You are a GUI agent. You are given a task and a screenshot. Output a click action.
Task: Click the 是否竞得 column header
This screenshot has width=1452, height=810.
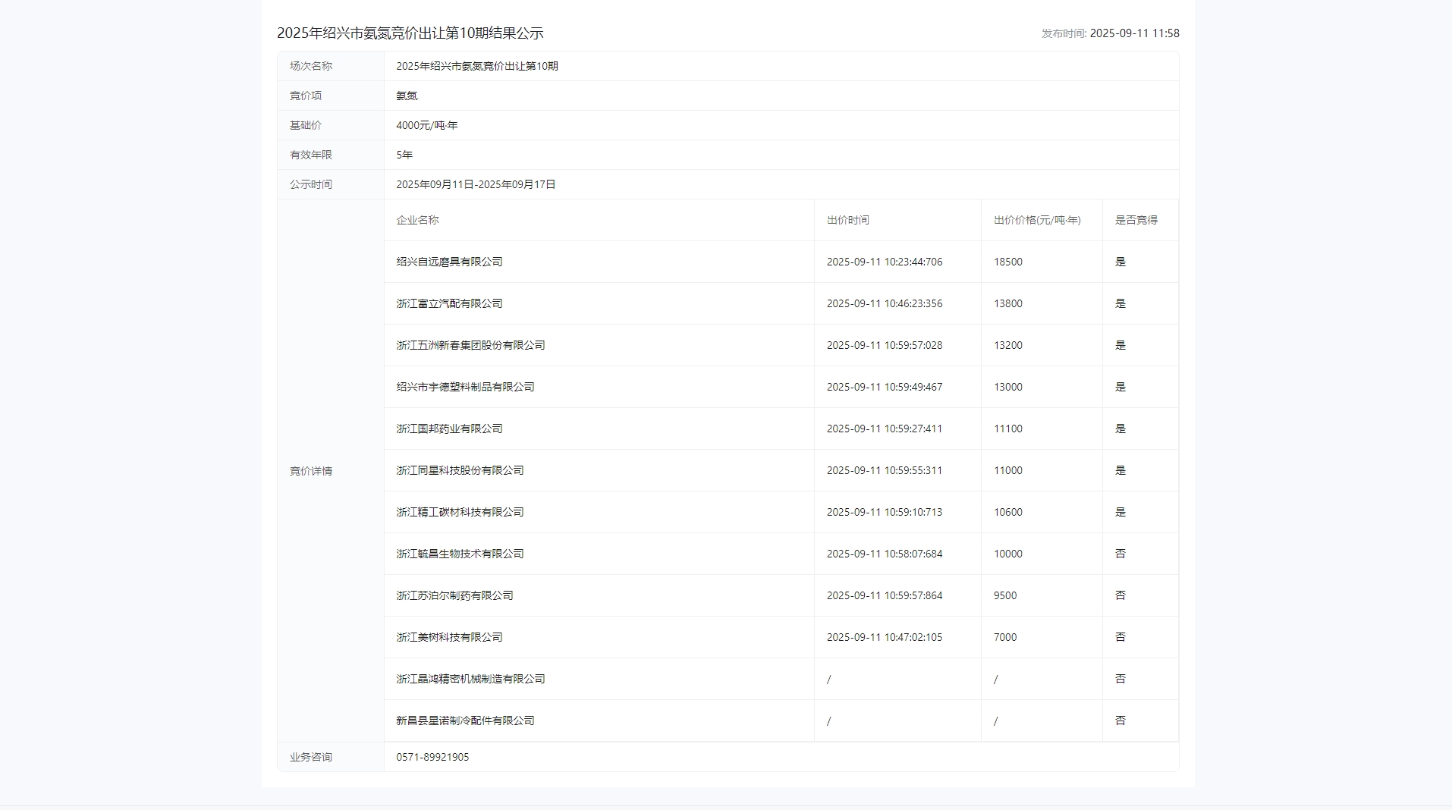pos(1136,220)
